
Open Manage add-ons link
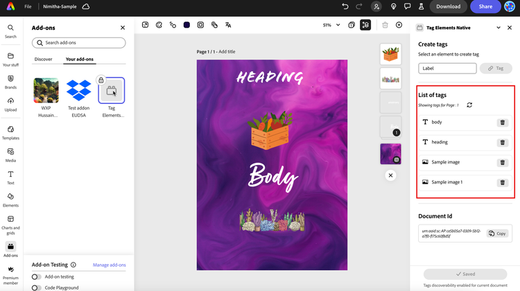coord(110,265)
